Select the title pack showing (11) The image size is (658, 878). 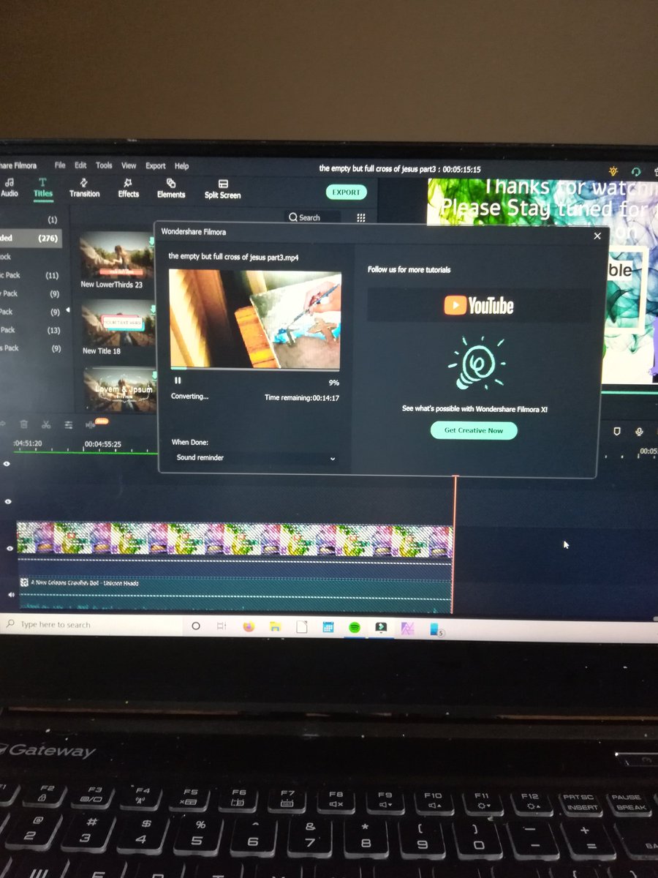point(31,275)
